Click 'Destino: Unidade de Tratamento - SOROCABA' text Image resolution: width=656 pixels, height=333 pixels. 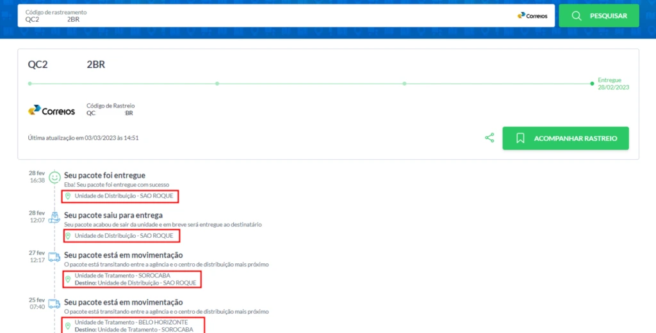point(134,330)
